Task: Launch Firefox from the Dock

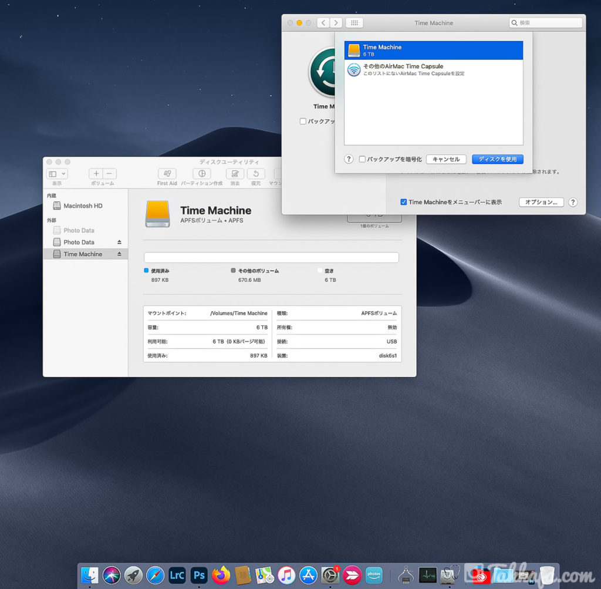Action: click(x=221, y=574)
